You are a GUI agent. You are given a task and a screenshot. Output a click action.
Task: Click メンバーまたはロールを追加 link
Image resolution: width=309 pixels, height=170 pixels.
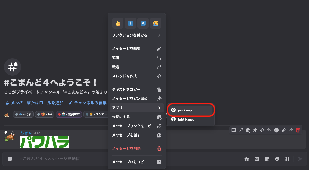tap(34, 103)
